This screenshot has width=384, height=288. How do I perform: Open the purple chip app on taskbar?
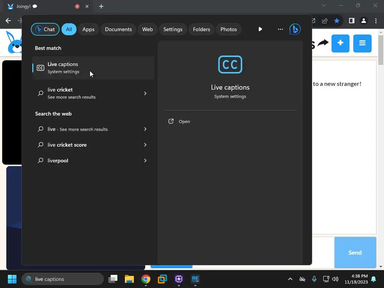179,279
